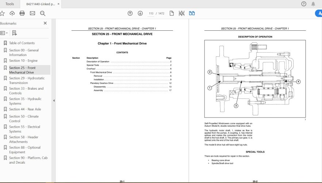Click the Bearing cone driver bullet text

pyautogui.click(x=221, y=160)
